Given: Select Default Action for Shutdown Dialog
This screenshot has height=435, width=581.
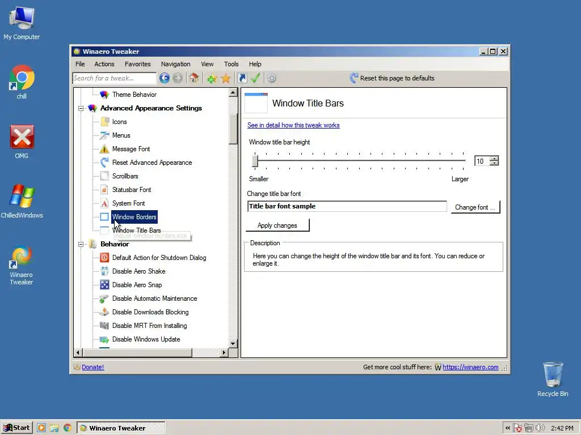Looking at the screenshot, I should tap(159, 258).
